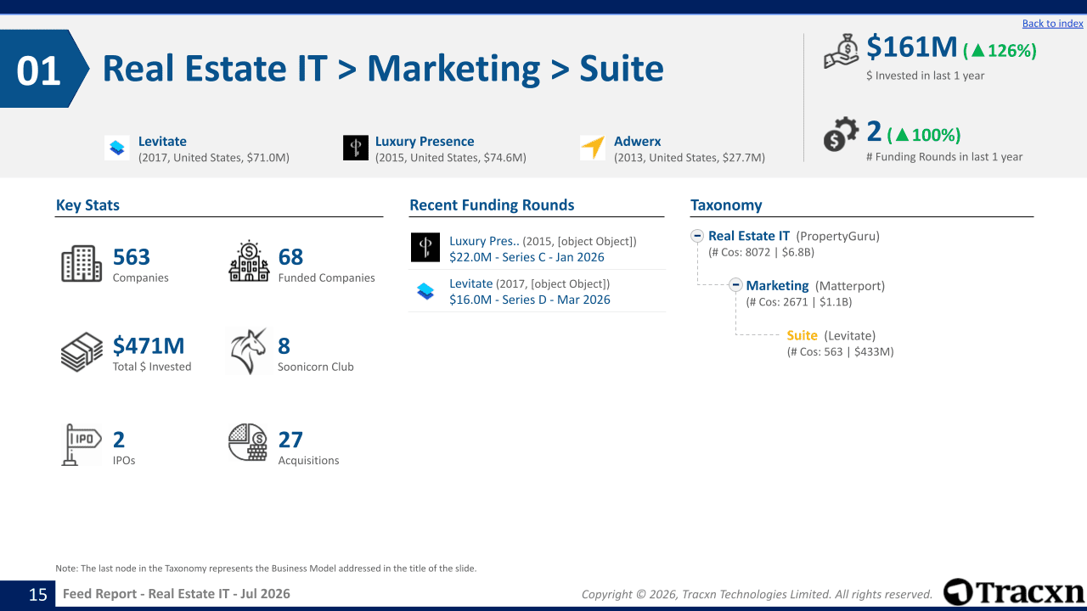Click the funding rounds gear-dollar icon
This screenshot has height=611, width=1087.
(x=842, y=136)
